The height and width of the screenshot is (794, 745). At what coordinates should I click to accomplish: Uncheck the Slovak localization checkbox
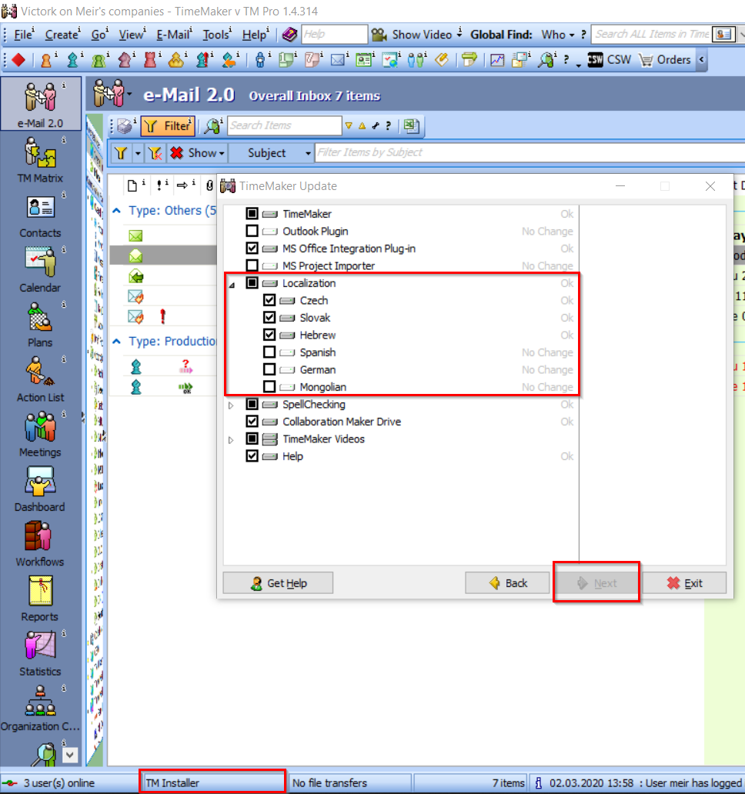click(269, 318)
